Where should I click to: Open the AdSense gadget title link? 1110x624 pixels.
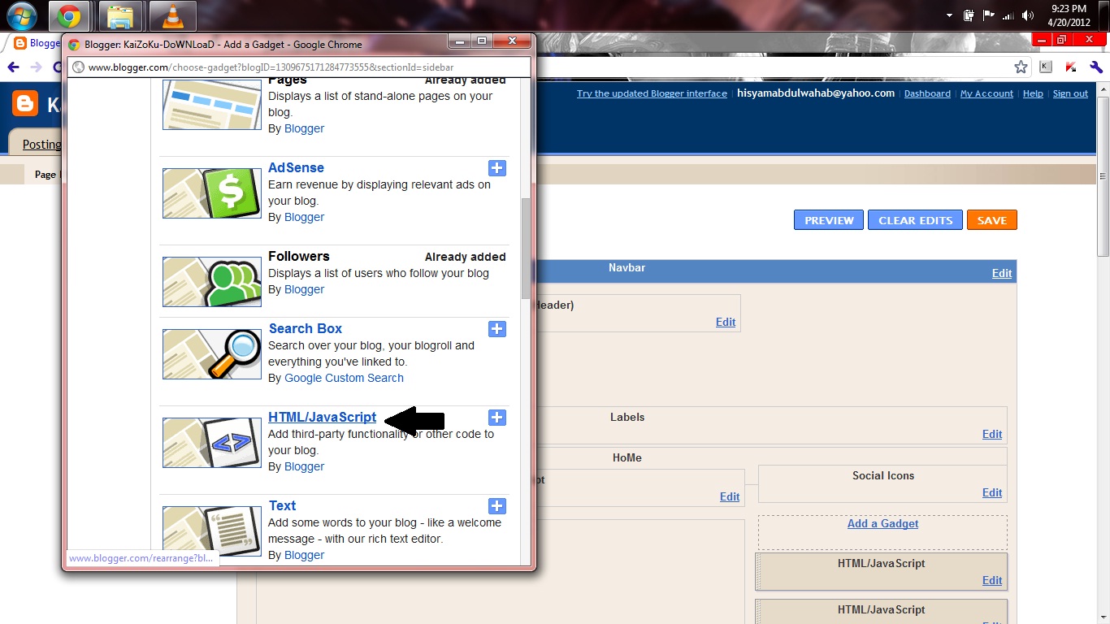click(296, 168)
